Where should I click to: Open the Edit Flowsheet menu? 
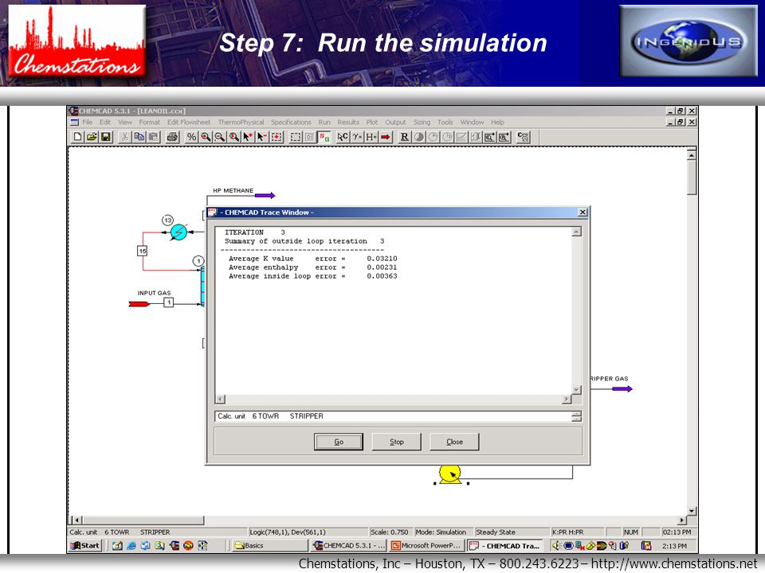pyautogui.click(x=189, y=123)
